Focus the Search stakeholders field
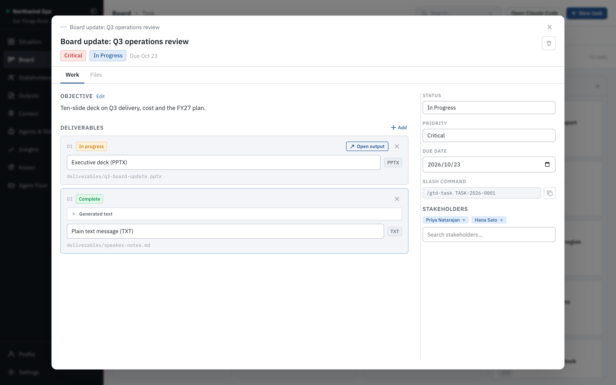The height and width of the screenshot is (385, 616). [x=489, y=235]
